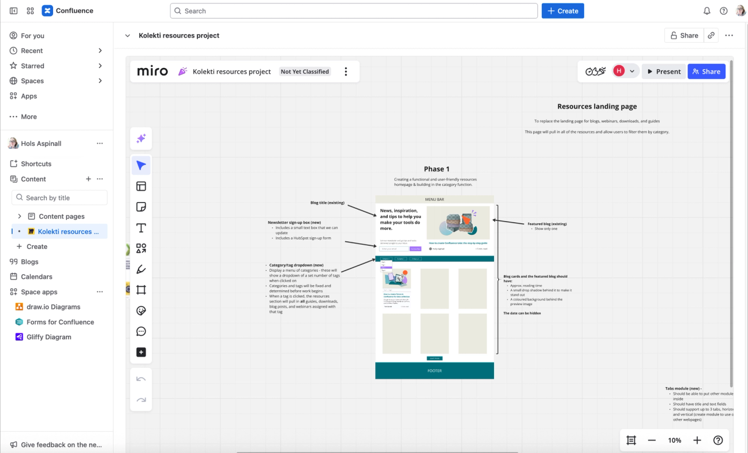748x453 pixels.
Task: Select the Pen tool
Action: pos(141,269)
